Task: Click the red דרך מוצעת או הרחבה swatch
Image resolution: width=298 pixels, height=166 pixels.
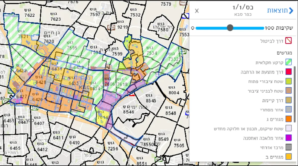Action: pyautogui.click(x=288, y=72)
